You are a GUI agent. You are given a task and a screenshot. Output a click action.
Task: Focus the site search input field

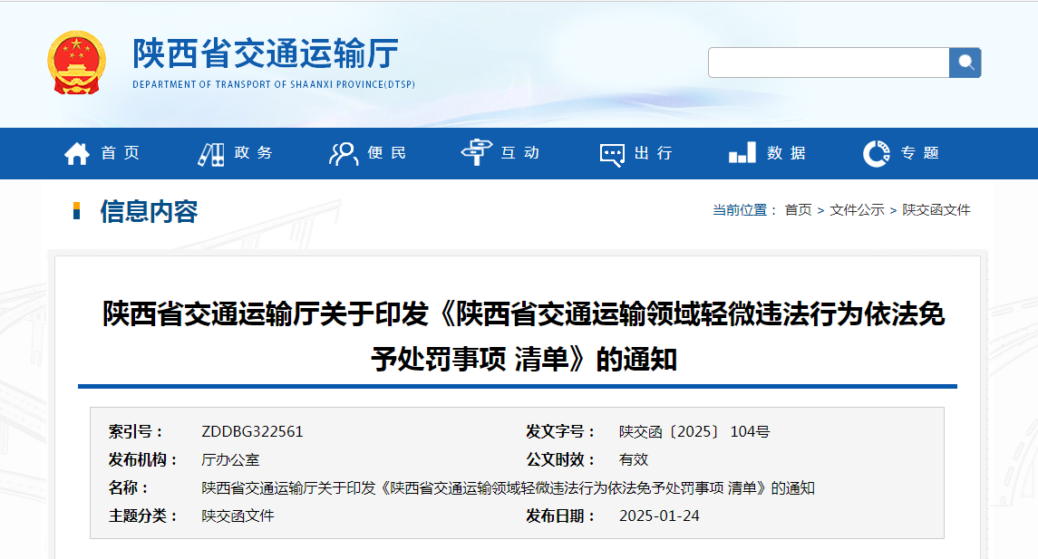click(x=828, y=63)
